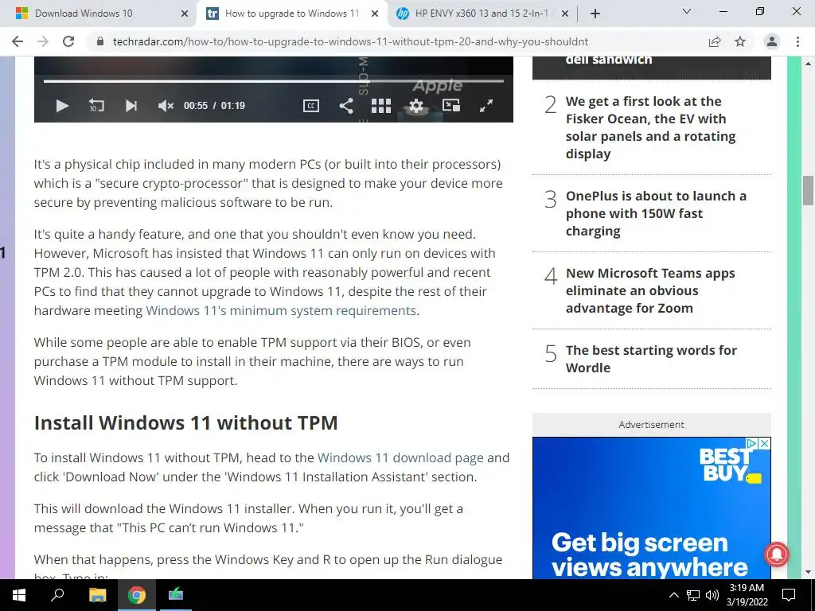Open the tab search dropdown
The width and height of the screenshot is (815, 611).
(x=687, y=11)
